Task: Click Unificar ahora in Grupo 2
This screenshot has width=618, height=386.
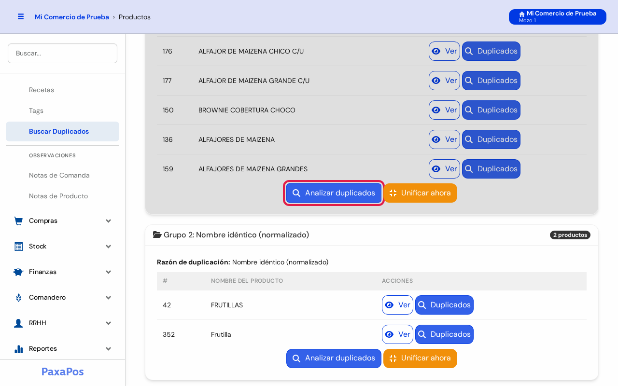Action: click(420, 358)
